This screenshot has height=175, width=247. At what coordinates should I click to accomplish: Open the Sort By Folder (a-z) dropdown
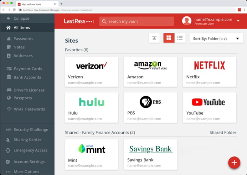[x=216, y=38]
